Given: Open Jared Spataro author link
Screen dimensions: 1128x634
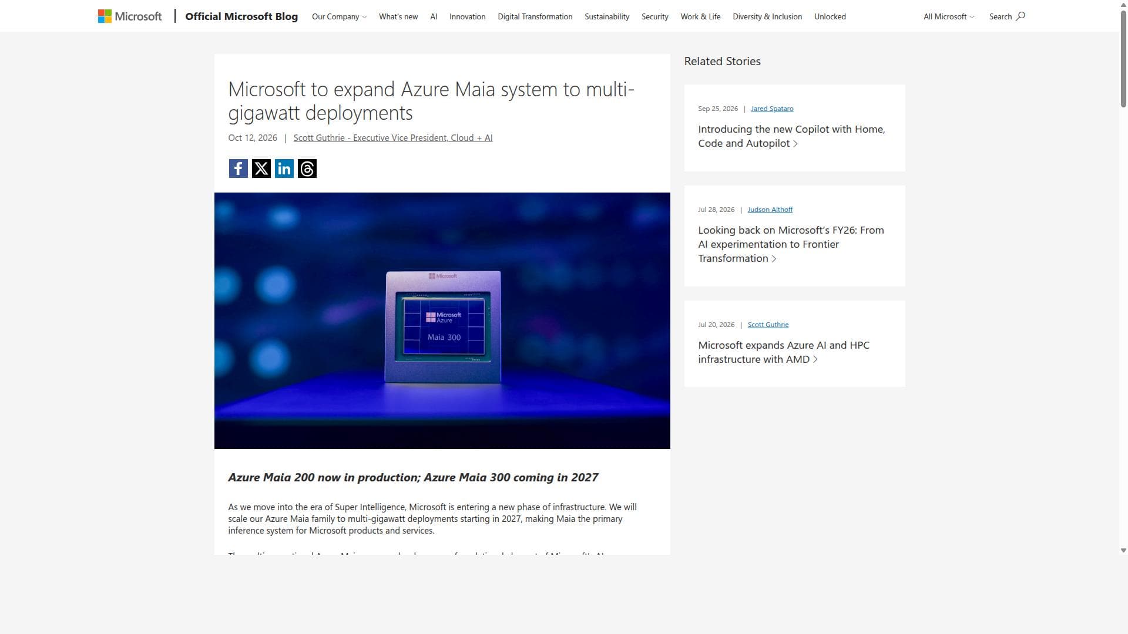Looking at the screenshot, I should coord(772,109).
